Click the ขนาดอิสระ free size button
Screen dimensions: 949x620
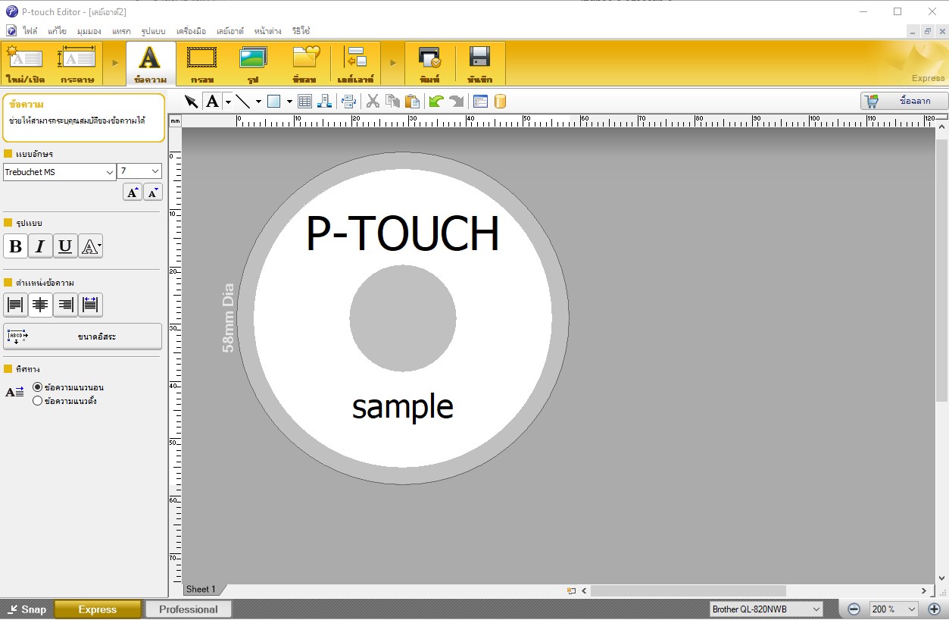(x=83, y=337)
